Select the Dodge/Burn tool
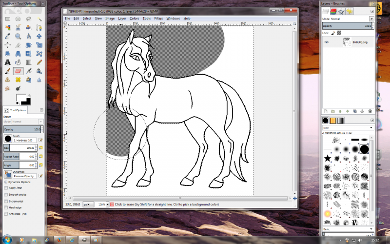This screenshot has width=390, height=244. pyautogui.click(x=18, y=88)
